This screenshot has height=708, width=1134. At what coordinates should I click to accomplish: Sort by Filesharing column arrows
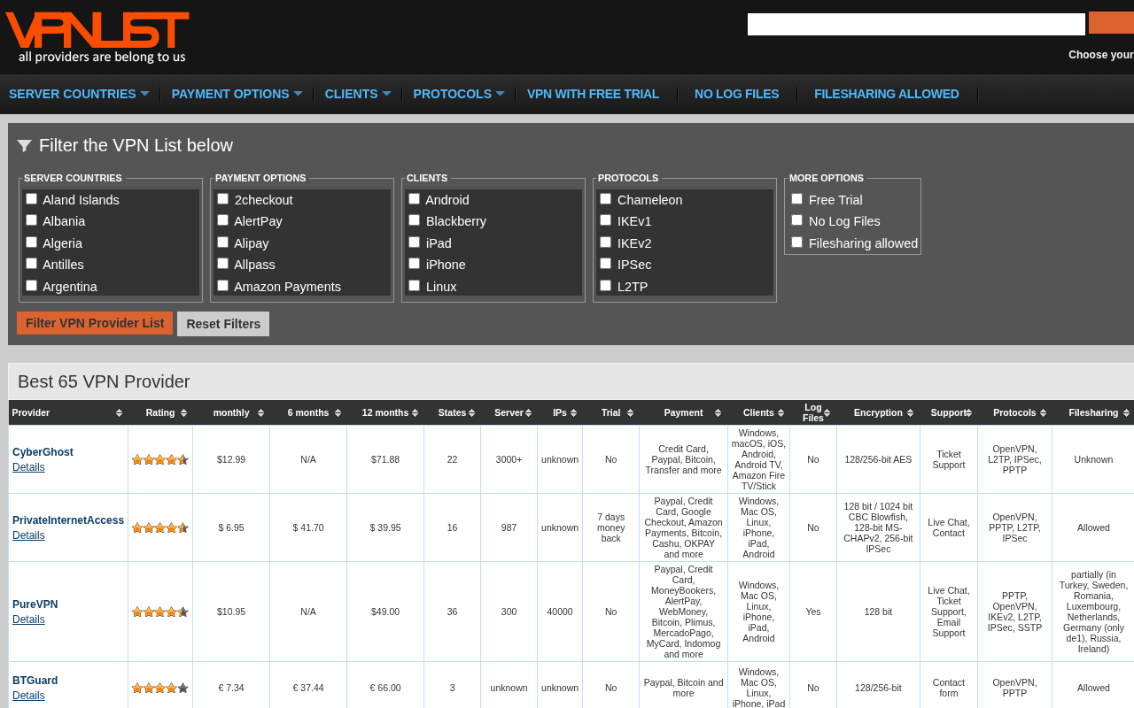(x=1126, y=413)
